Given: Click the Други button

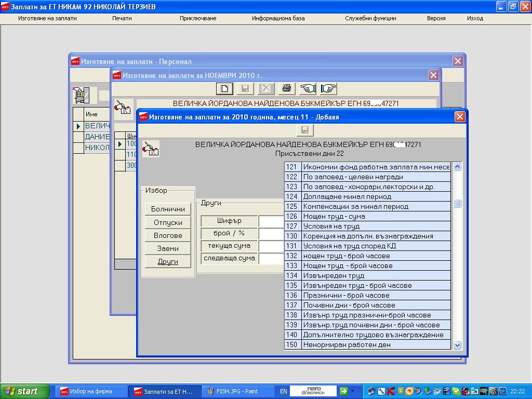Looking at the screenshot, I should click(x=168, y=262).
